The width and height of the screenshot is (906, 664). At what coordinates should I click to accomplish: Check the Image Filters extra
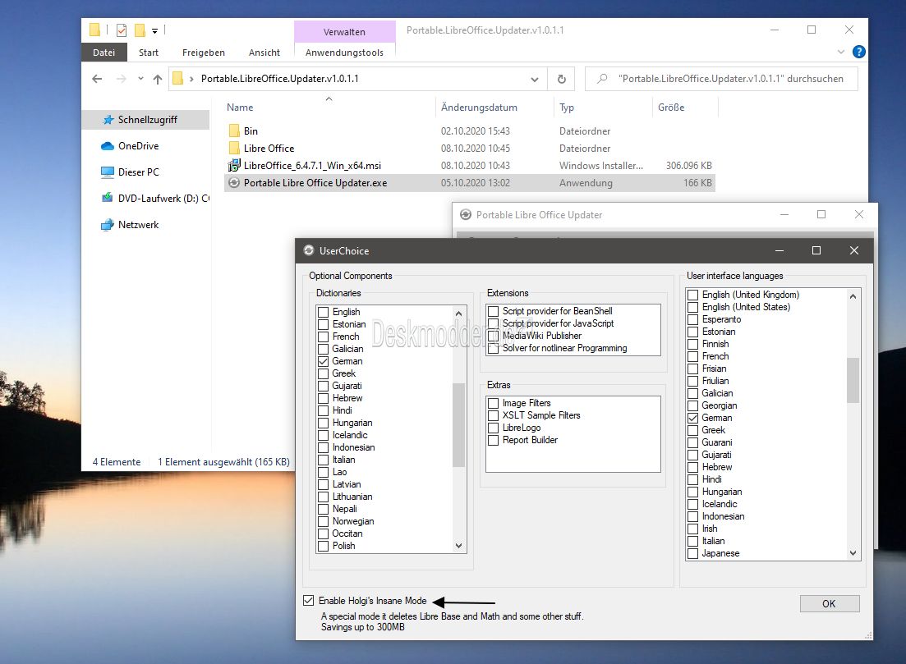coord(494,403)
